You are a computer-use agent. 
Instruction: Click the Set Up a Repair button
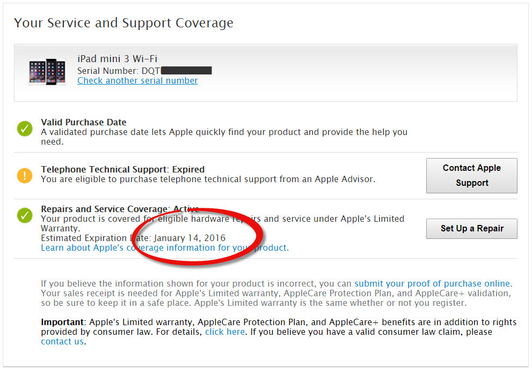coord(472,229)
